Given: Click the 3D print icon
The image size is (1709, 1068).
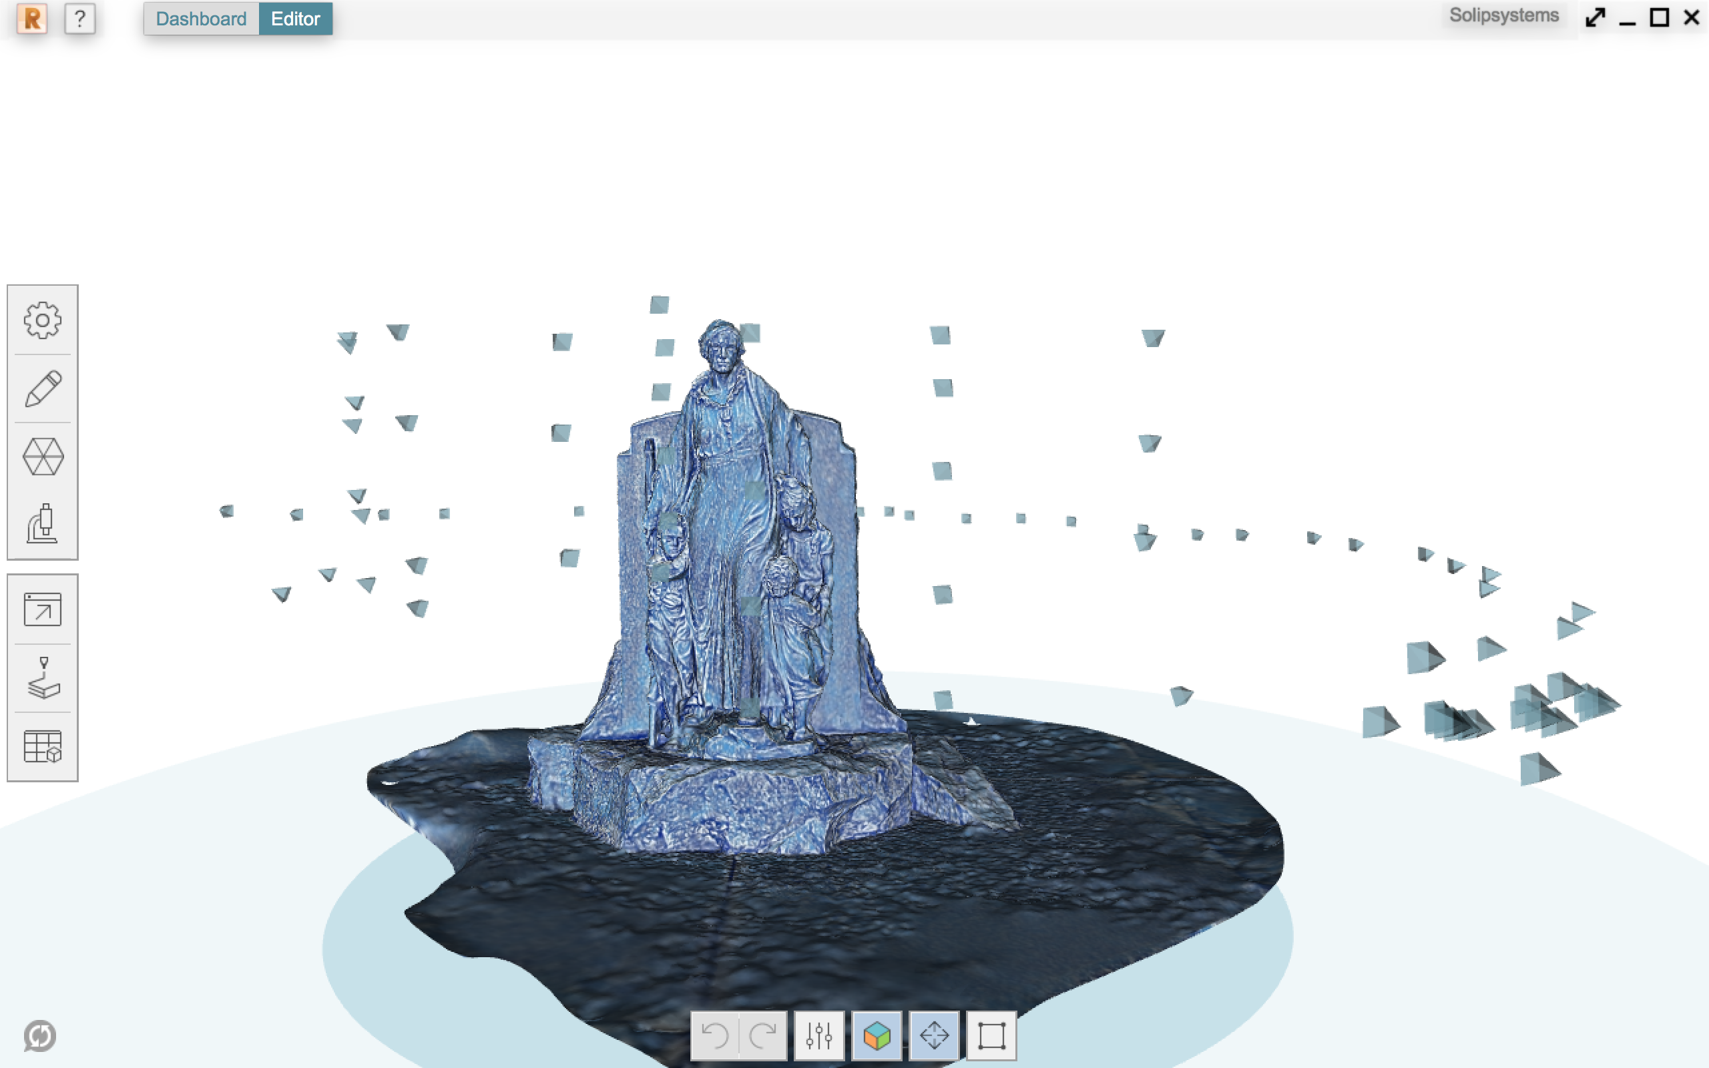Looking at the screenshot, I should point(42,678).
